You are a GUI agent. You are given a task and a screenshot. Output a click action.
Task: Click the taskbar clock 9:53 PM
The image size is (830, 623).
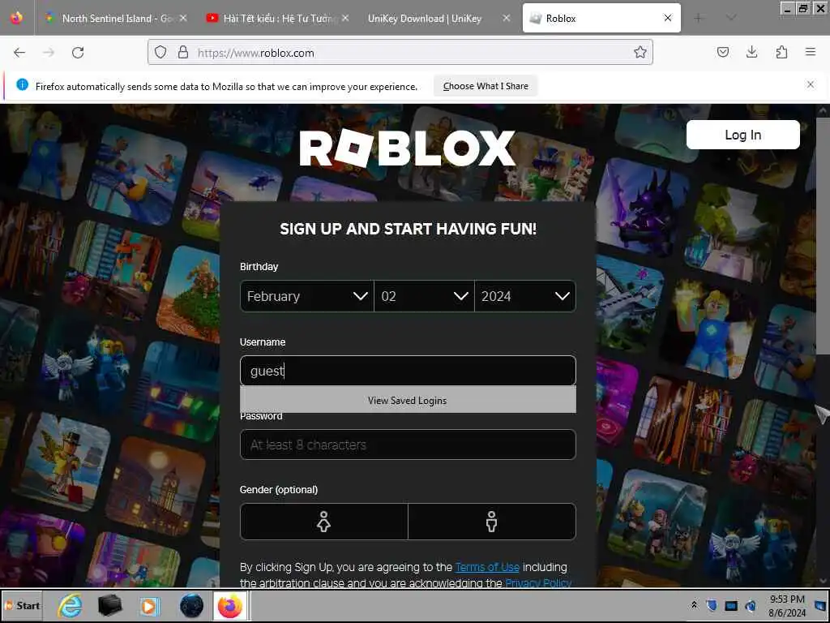787,605
